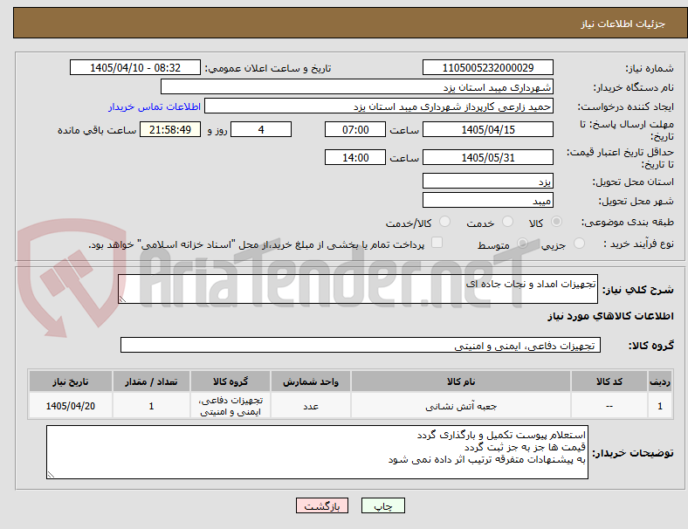Click the response deadline date 1405/04/15
This screenshot has width=688, height=529.
click(x=487, y=129)
